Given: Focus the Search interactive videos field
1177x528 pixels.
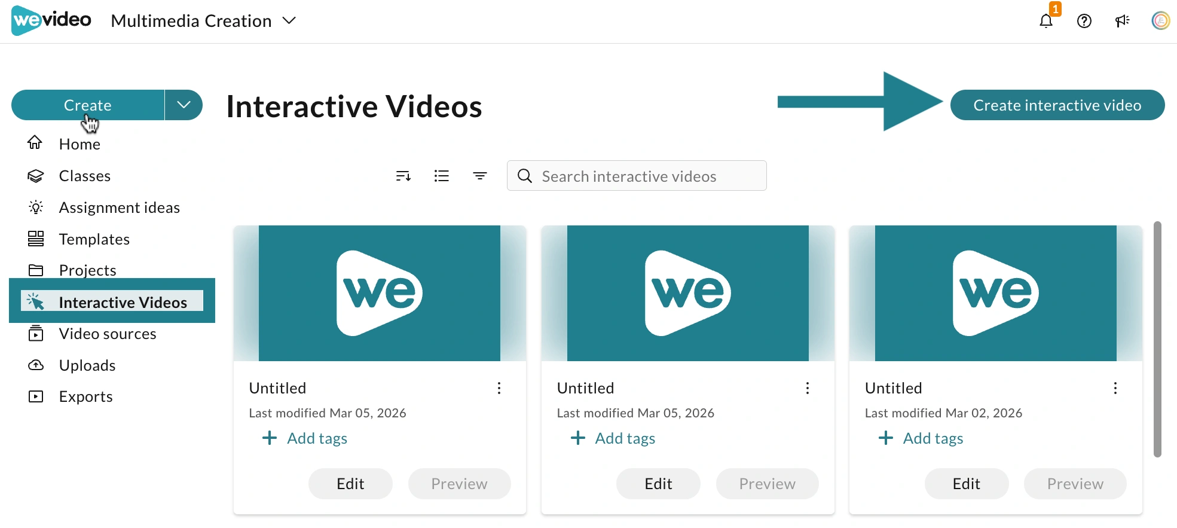Looking at the screenshot, I should (x=637, y=176).
